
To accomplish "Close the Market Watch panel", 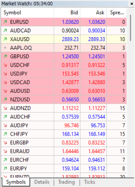I will coord(132,4).
